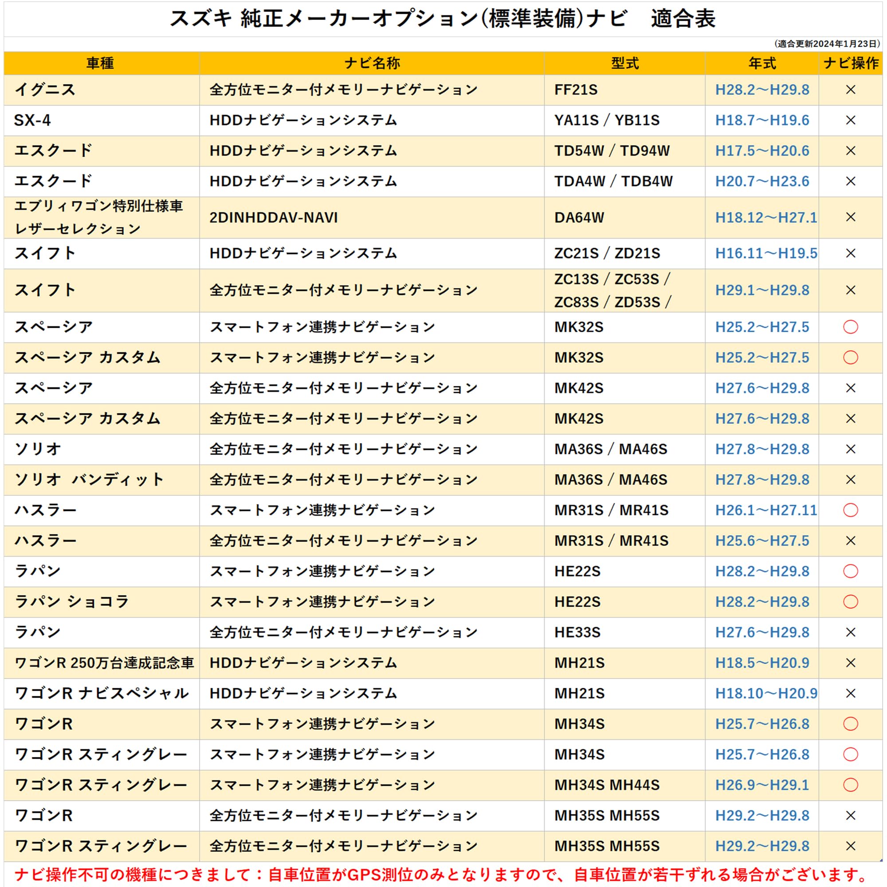Image resolution: width=887 pixels, height=887 pixels.
Task: Click the 型式 column header
Action: pyautogui.click(x=624, y=63)
